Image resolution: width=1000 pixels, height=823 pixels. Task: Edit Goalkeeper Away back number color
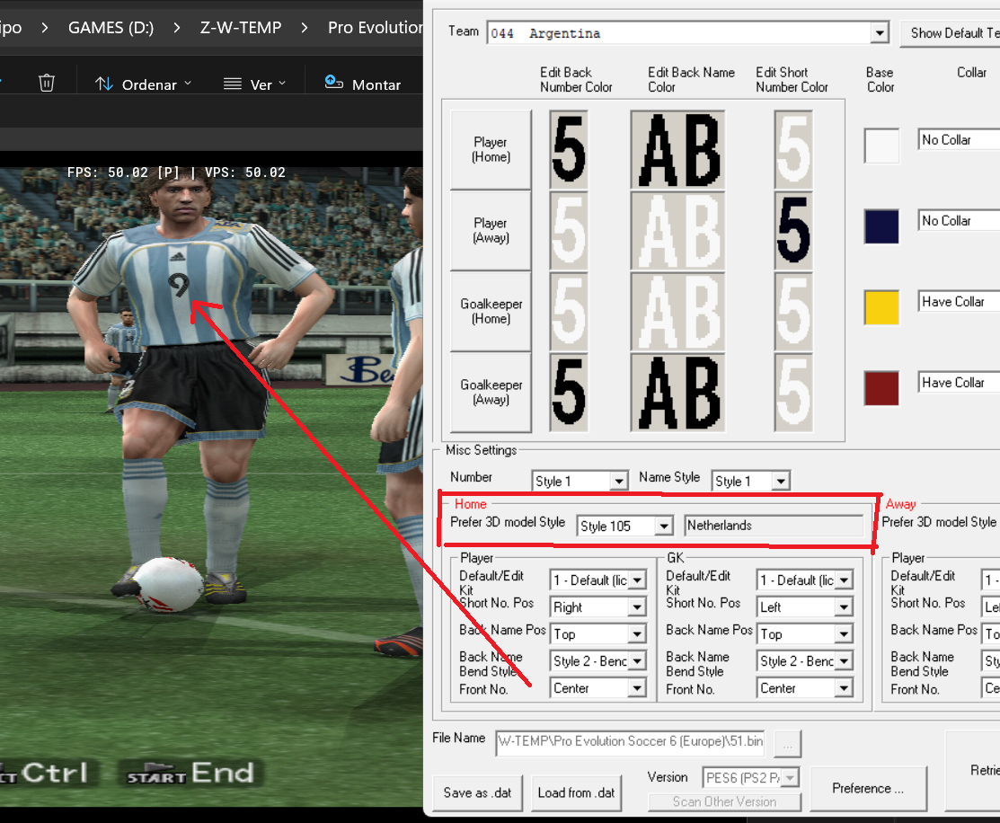(x=569, y=393)
